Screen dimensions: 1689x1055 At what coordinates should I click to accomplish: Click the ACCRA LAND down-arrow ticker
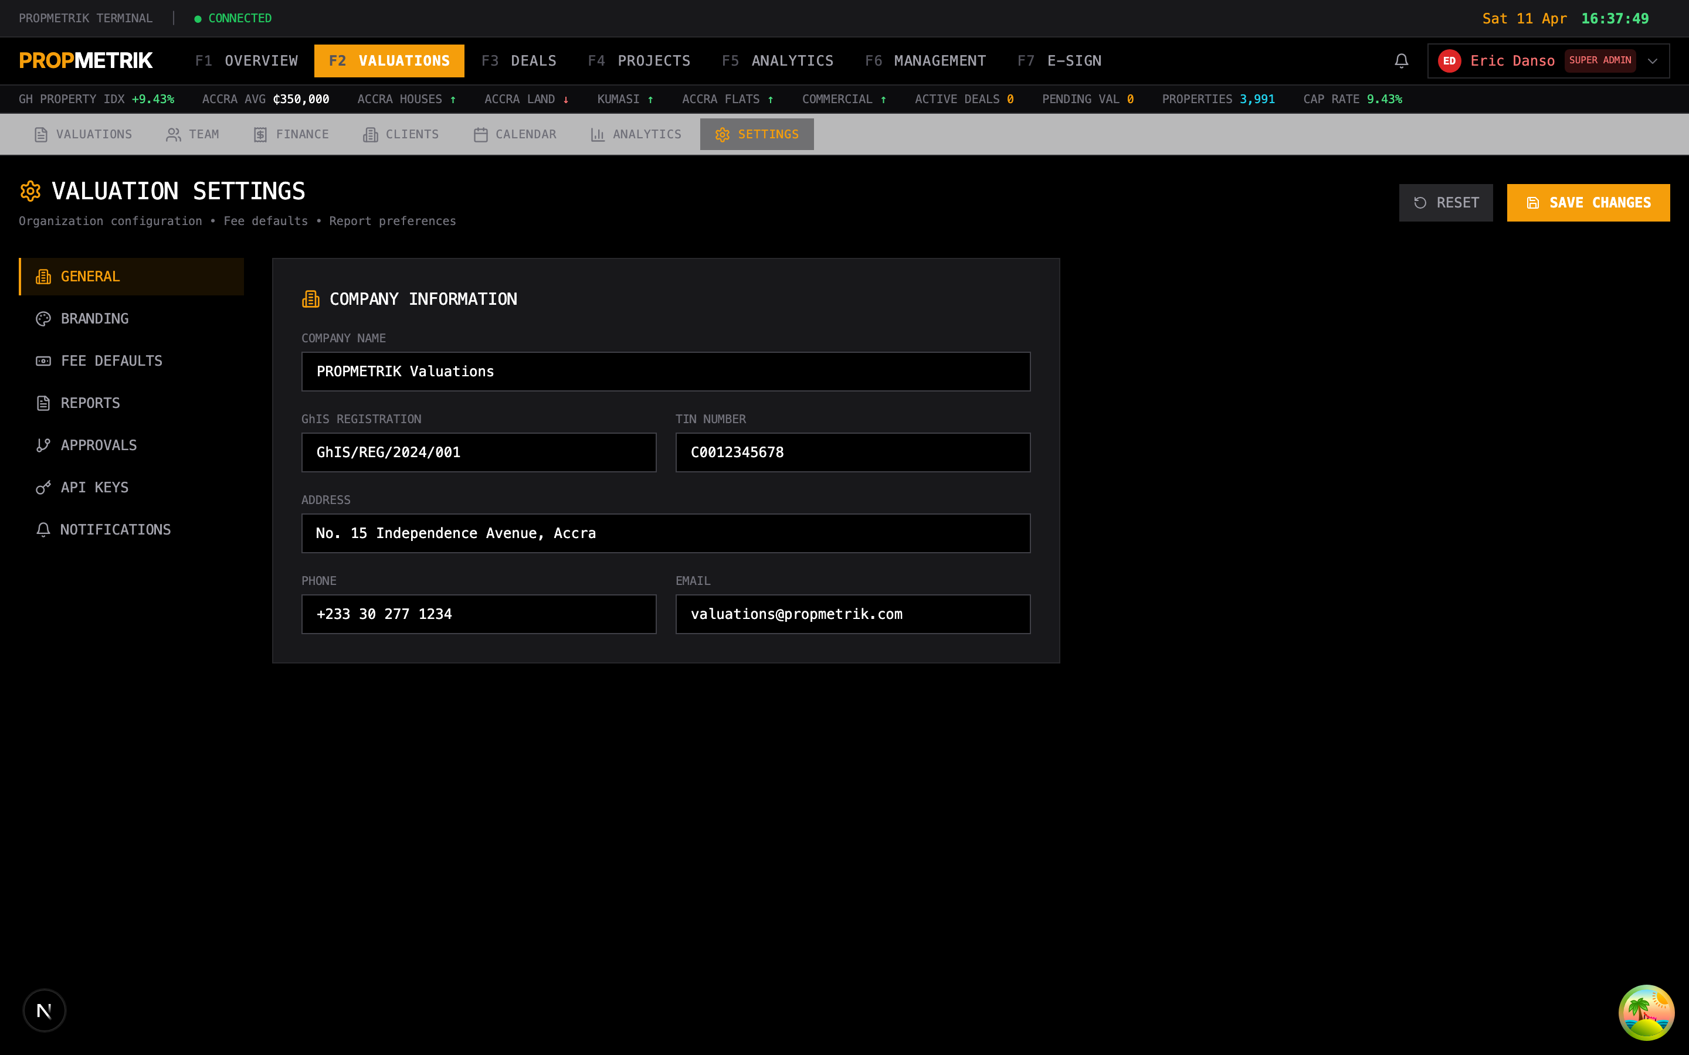click(527, 99)
